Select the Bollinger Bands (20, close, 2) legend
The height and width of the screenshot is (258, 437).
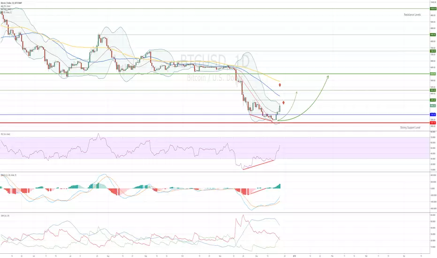click(x=6, y=12)
